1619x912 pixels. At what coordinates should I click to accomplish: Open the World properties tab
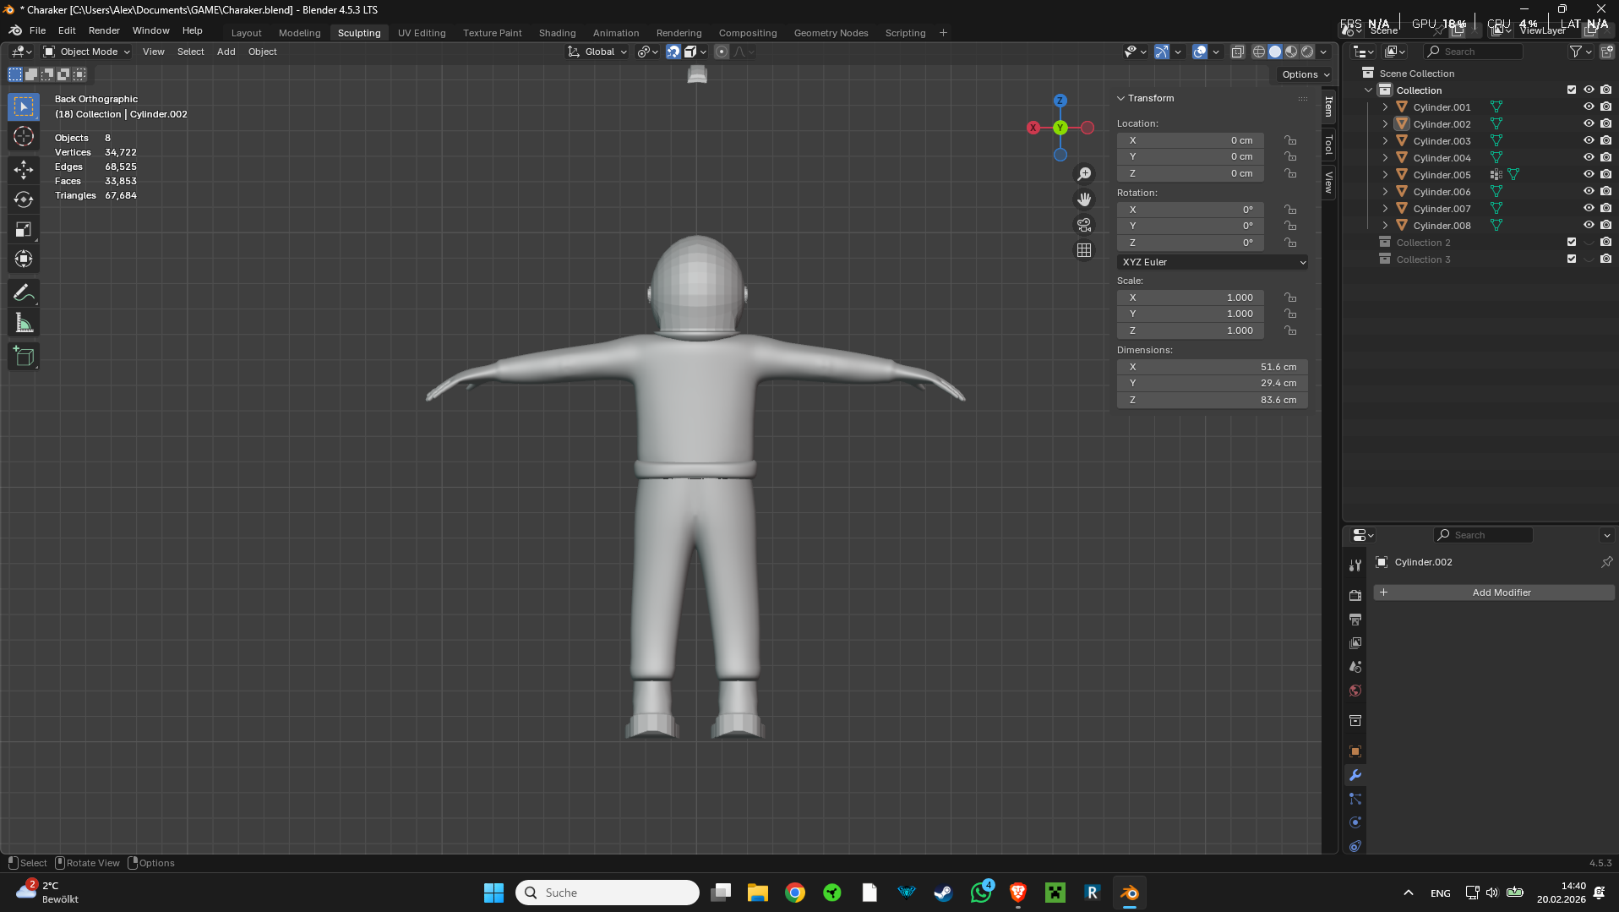coord(1355,691)
